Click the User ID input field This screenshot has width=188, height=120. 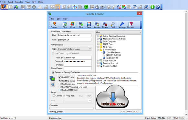[x=78, y=58]
